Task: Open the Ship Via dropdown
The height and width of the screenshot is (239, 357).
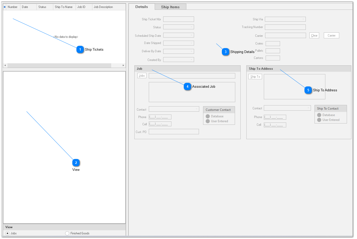Action: [303, 19]
